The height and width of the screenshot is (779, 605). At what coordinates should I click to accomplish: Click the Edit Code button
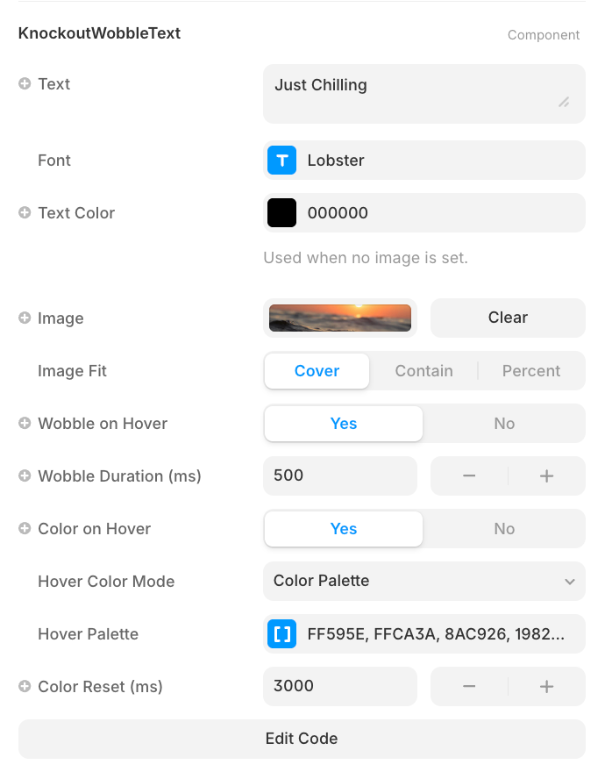coord(302,739)
